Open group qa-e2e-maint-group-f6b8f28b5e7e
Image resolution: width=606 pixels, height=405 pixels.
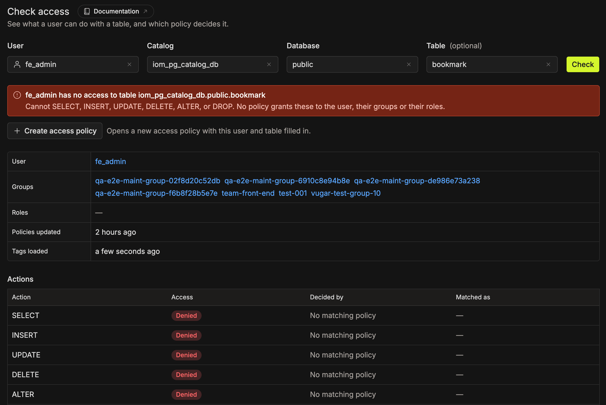coord(156,193)
